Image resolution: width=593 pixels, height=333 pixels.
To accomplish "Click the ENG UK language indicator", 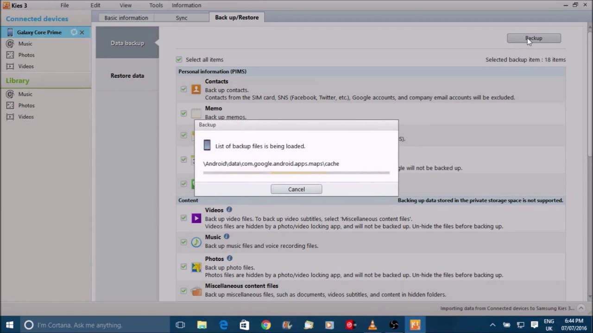I will [x=549, y=325].
